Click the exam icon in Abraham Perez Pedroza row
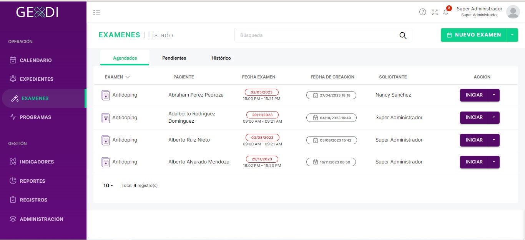Image resolution: width=525 pixels, height=240 pixels. click(x=105, y=95)
